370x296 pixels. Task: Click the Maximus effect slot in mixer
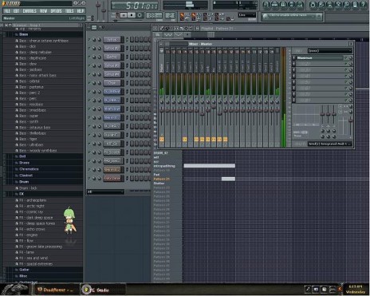(x=321, y=57)
